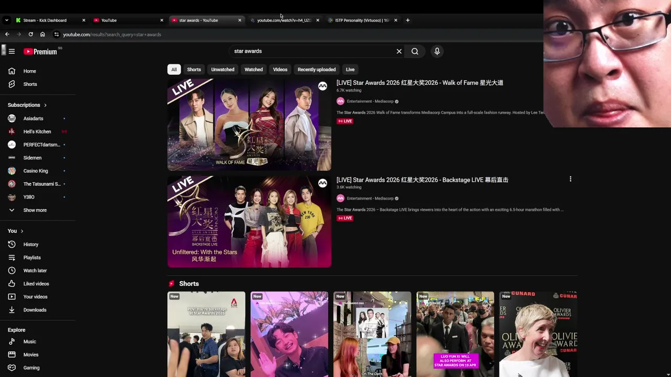Click the browser address bar URL
The image size is (671, 377).
point(112,35)
